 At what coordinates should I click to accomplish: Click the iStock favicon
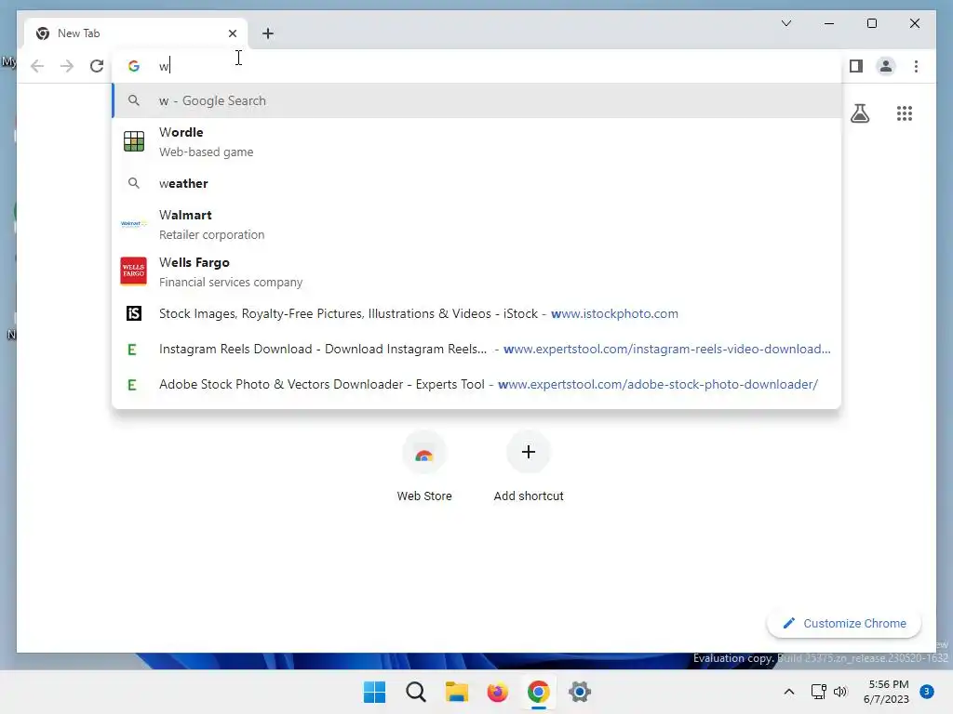coord(134,313)
